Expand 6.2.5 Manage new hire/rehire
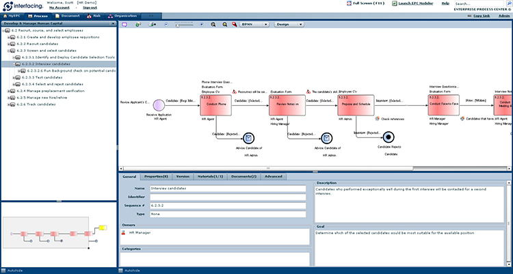This screenshot has width=513, height=274. 9,98
